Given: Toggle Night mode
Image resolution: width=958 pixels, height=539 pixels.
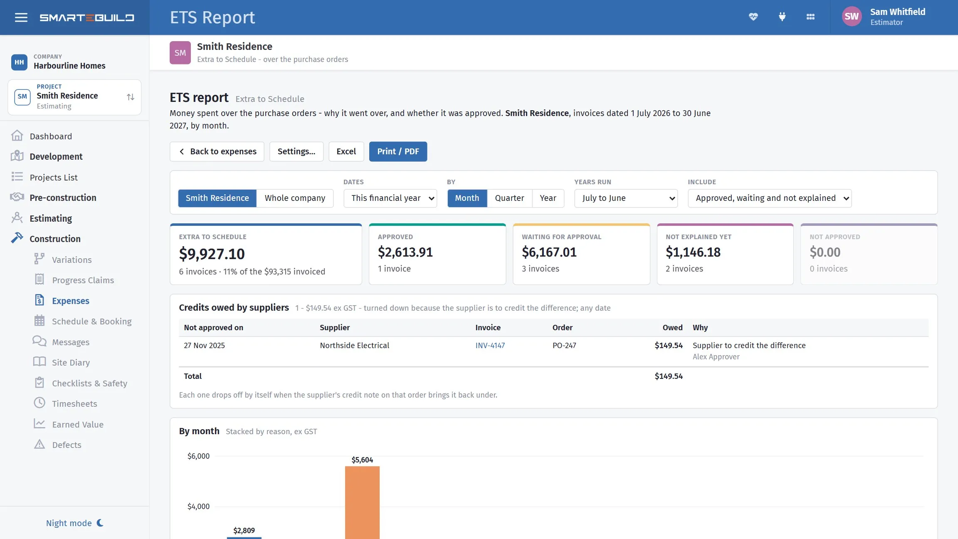Looking at the screenshot, I should pyautogui.click(x=75, y=523).
